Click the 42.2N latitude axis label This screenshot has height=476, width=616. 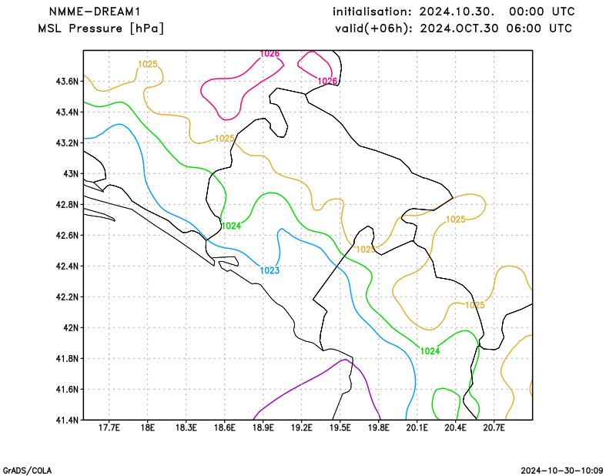[67, 297]
